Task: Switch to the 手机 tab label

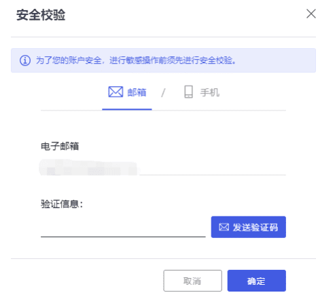Action: point(210,92)
